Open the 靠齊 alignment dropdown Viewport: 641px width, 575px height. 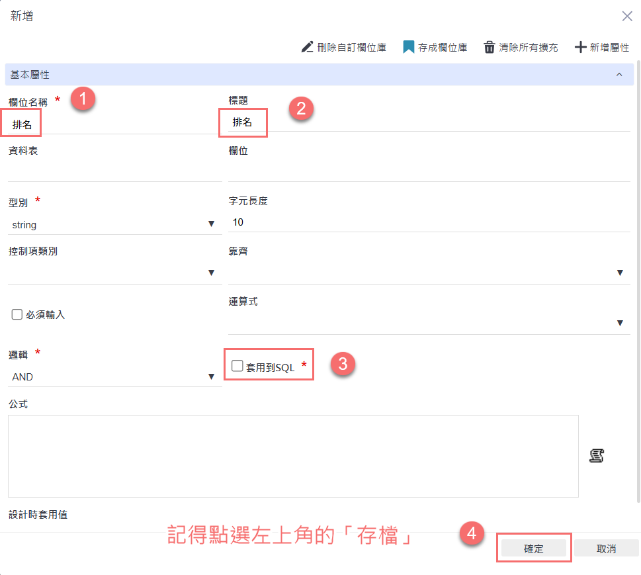point(429,273)
